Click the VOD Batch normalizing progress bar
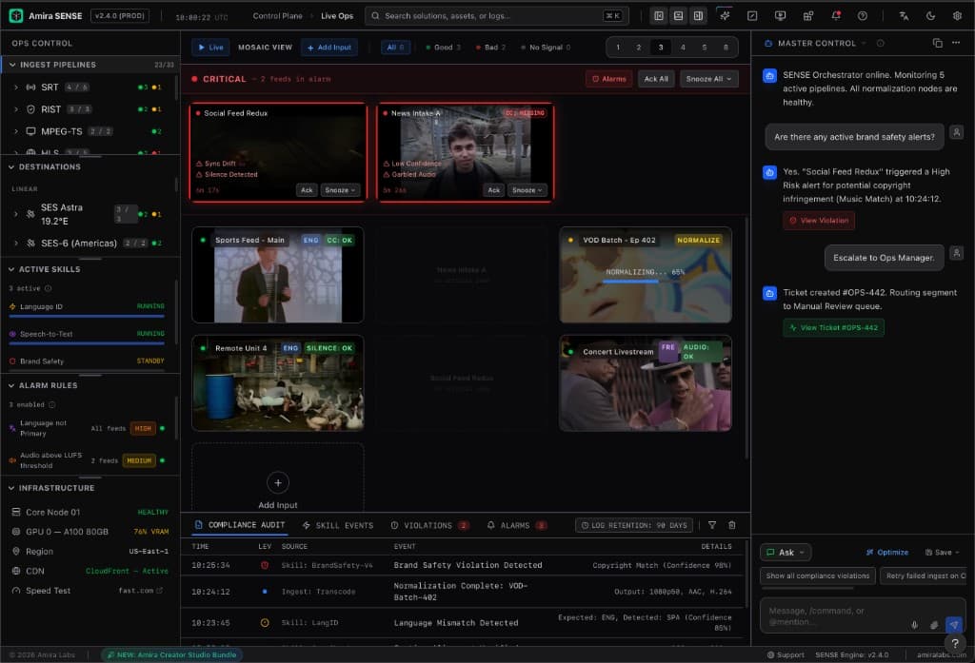 point(644,282)
